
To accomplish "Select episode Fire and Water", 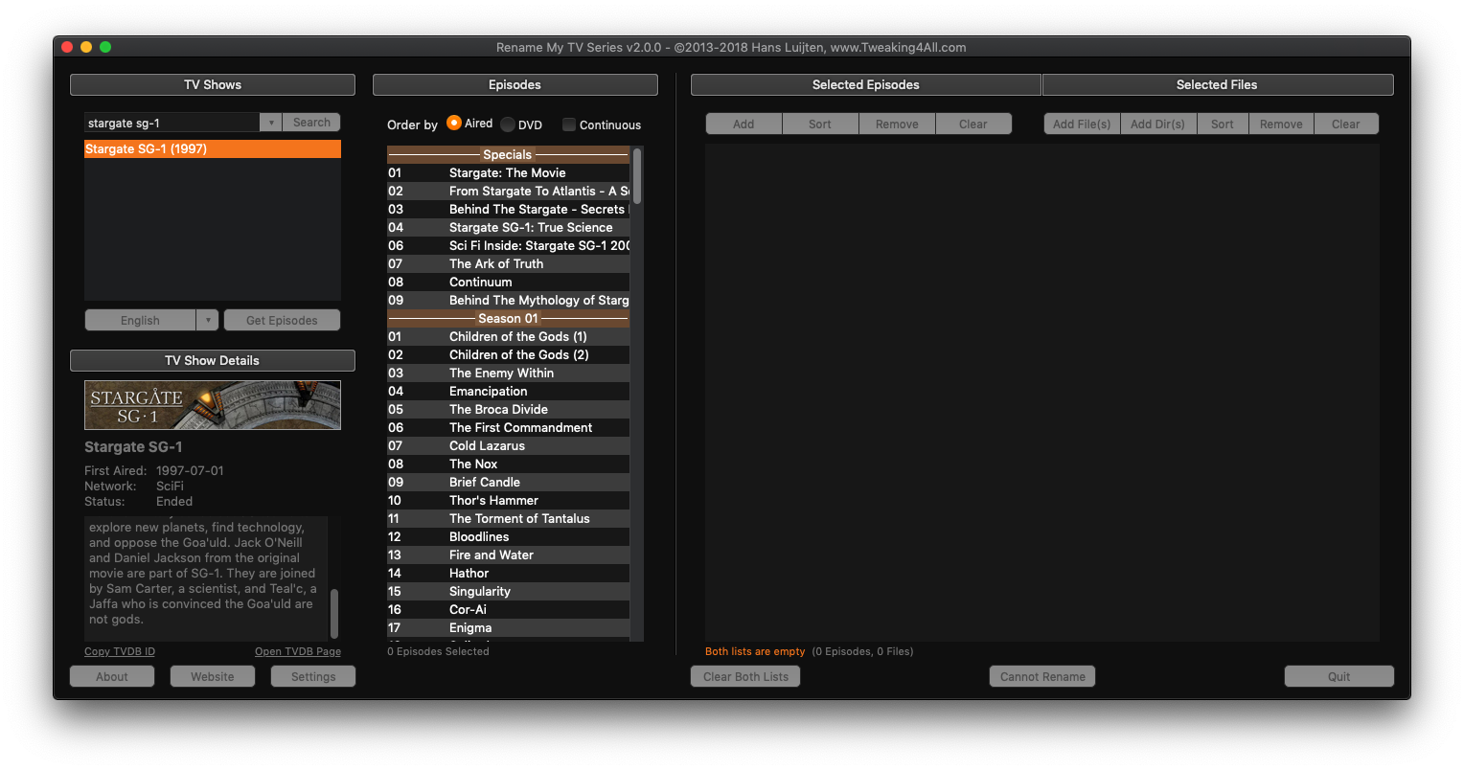I will click(x=508, y=555).
